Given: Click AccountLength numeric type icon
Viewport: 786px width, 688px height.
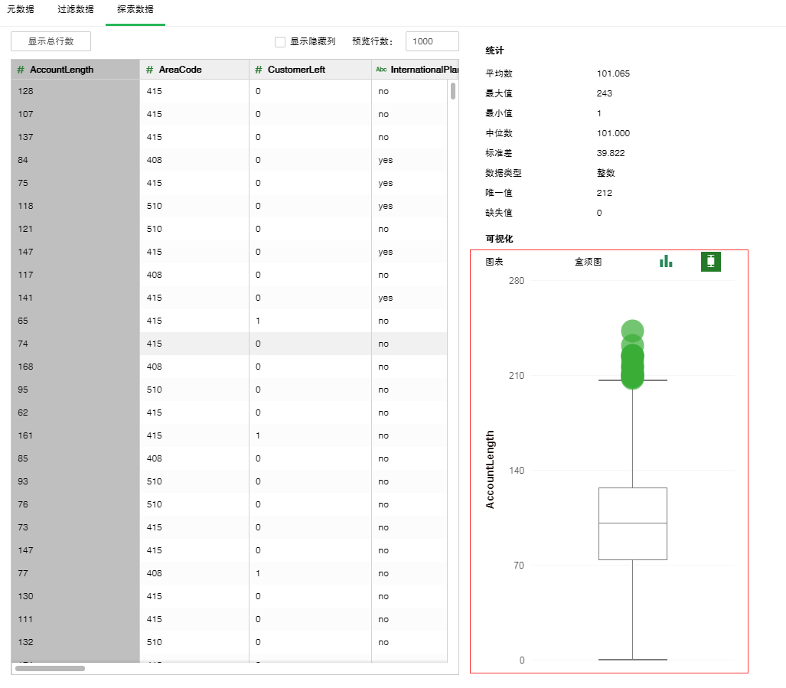Looking at the screenshot, I should [21, 70].
